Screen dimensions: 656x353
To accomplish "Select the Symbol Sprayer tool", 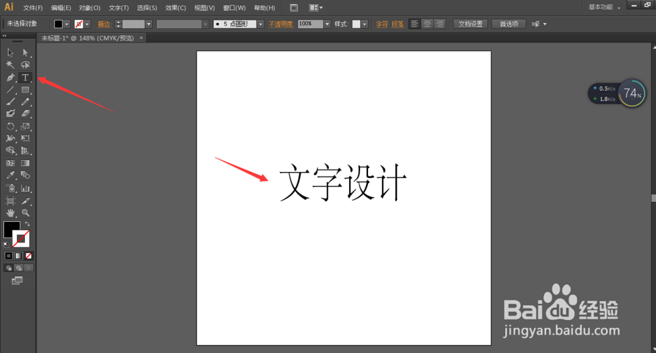I will tap(10, 188).
